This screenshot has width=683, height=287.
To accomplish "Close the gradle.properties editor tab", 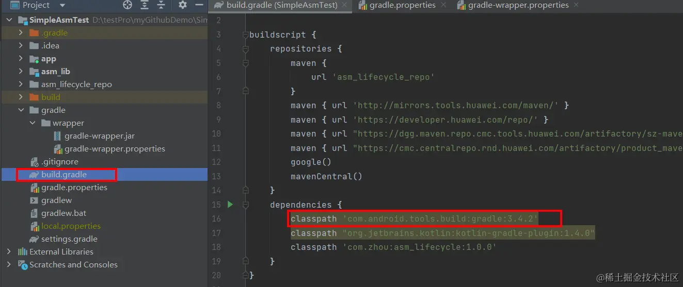I will 443,5.
